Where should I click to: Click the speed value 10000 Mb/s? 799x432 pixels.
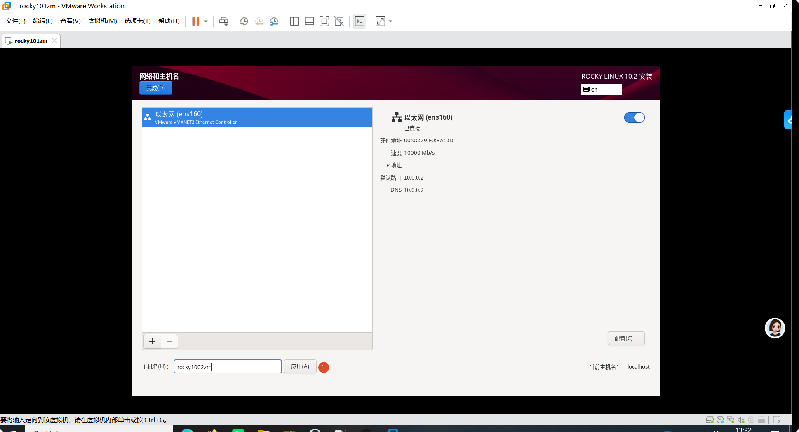tap(419, 153)
